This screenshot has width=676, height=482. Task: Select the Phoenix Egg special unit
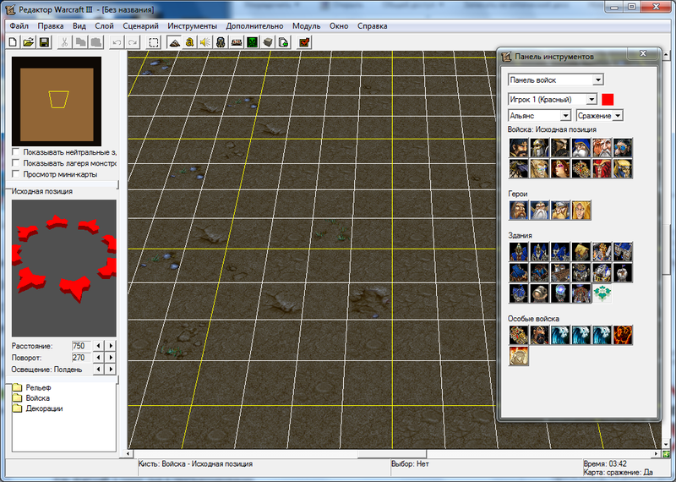[x=519, y=356]
